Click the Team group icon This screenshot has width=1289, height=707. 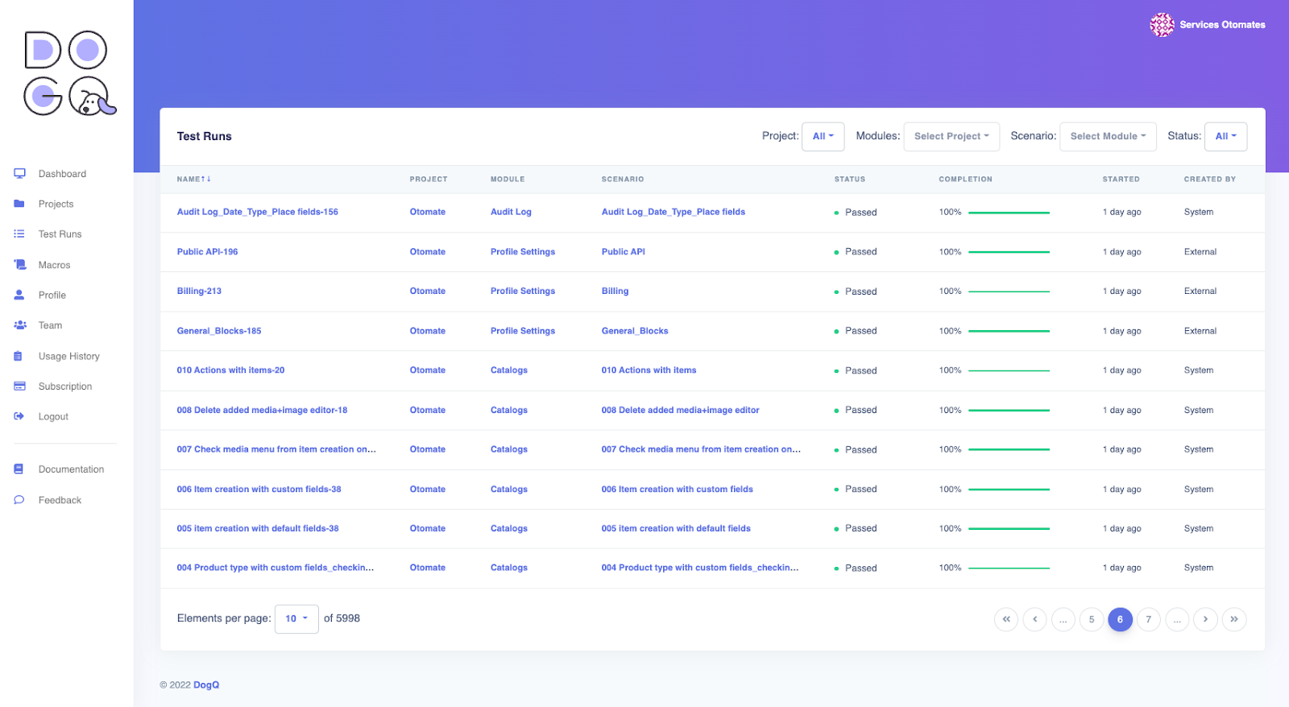tap(19, 325)
